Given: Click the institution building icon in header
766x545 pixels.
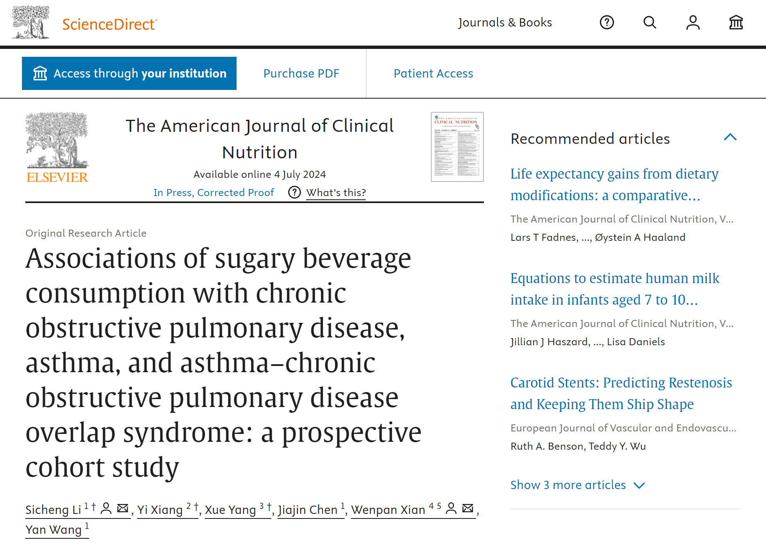Looking at the screenshot, I should click(x=736, y=22).
